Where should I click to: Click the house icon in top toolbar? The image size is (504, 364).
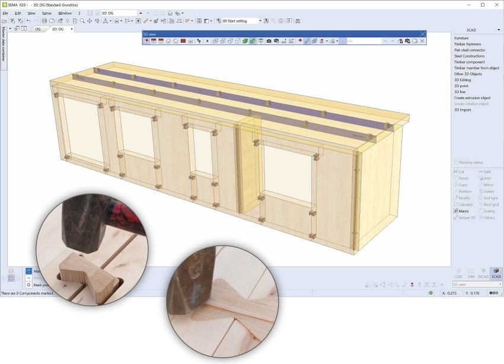(170, 13)
